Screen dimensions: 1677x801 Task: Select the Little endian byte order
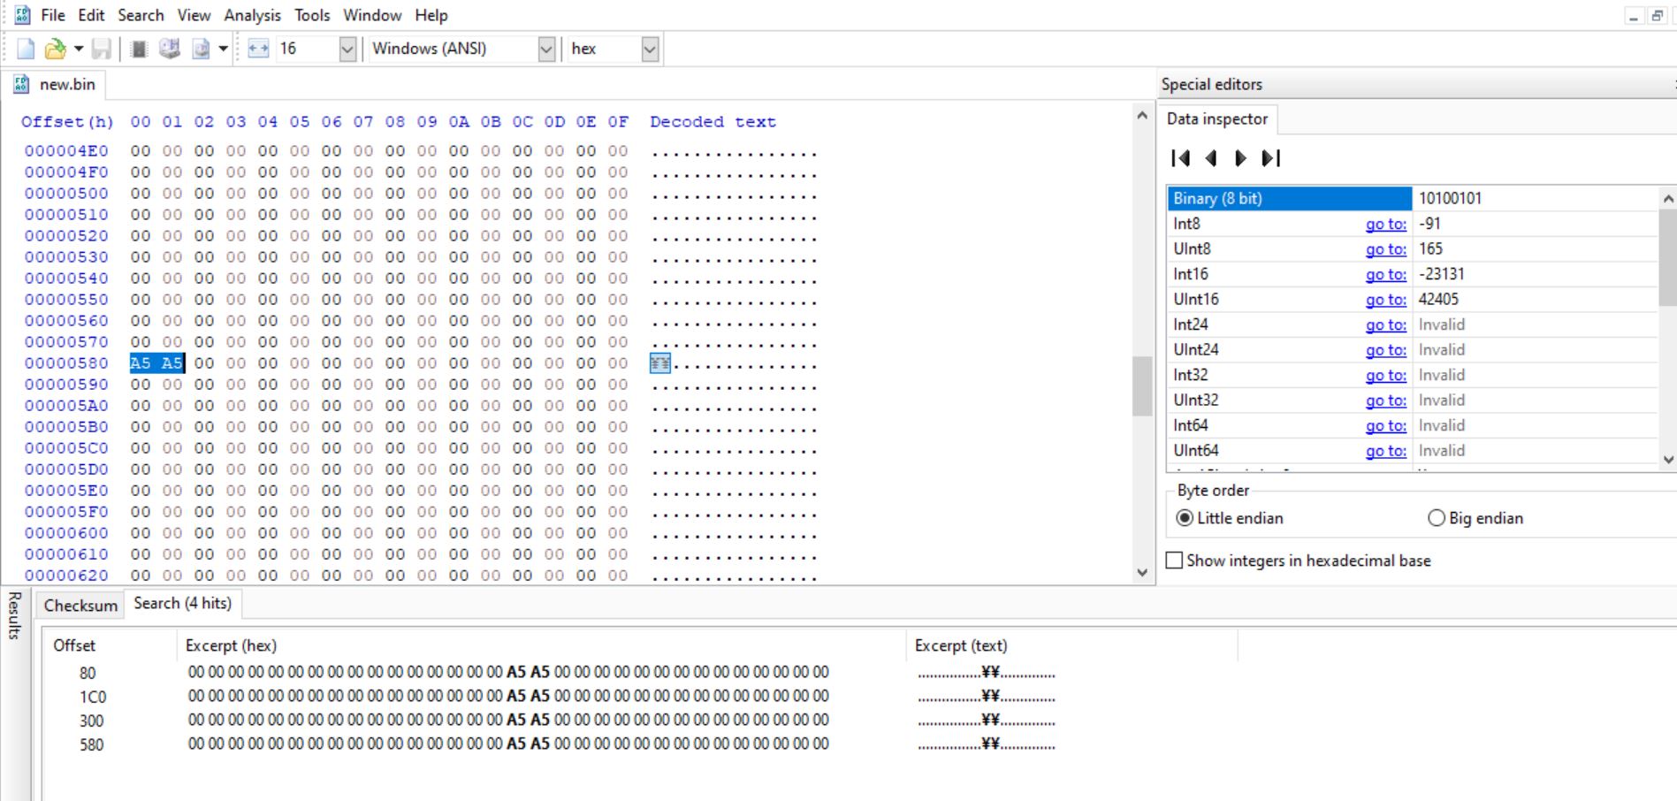pos(1231,518)
